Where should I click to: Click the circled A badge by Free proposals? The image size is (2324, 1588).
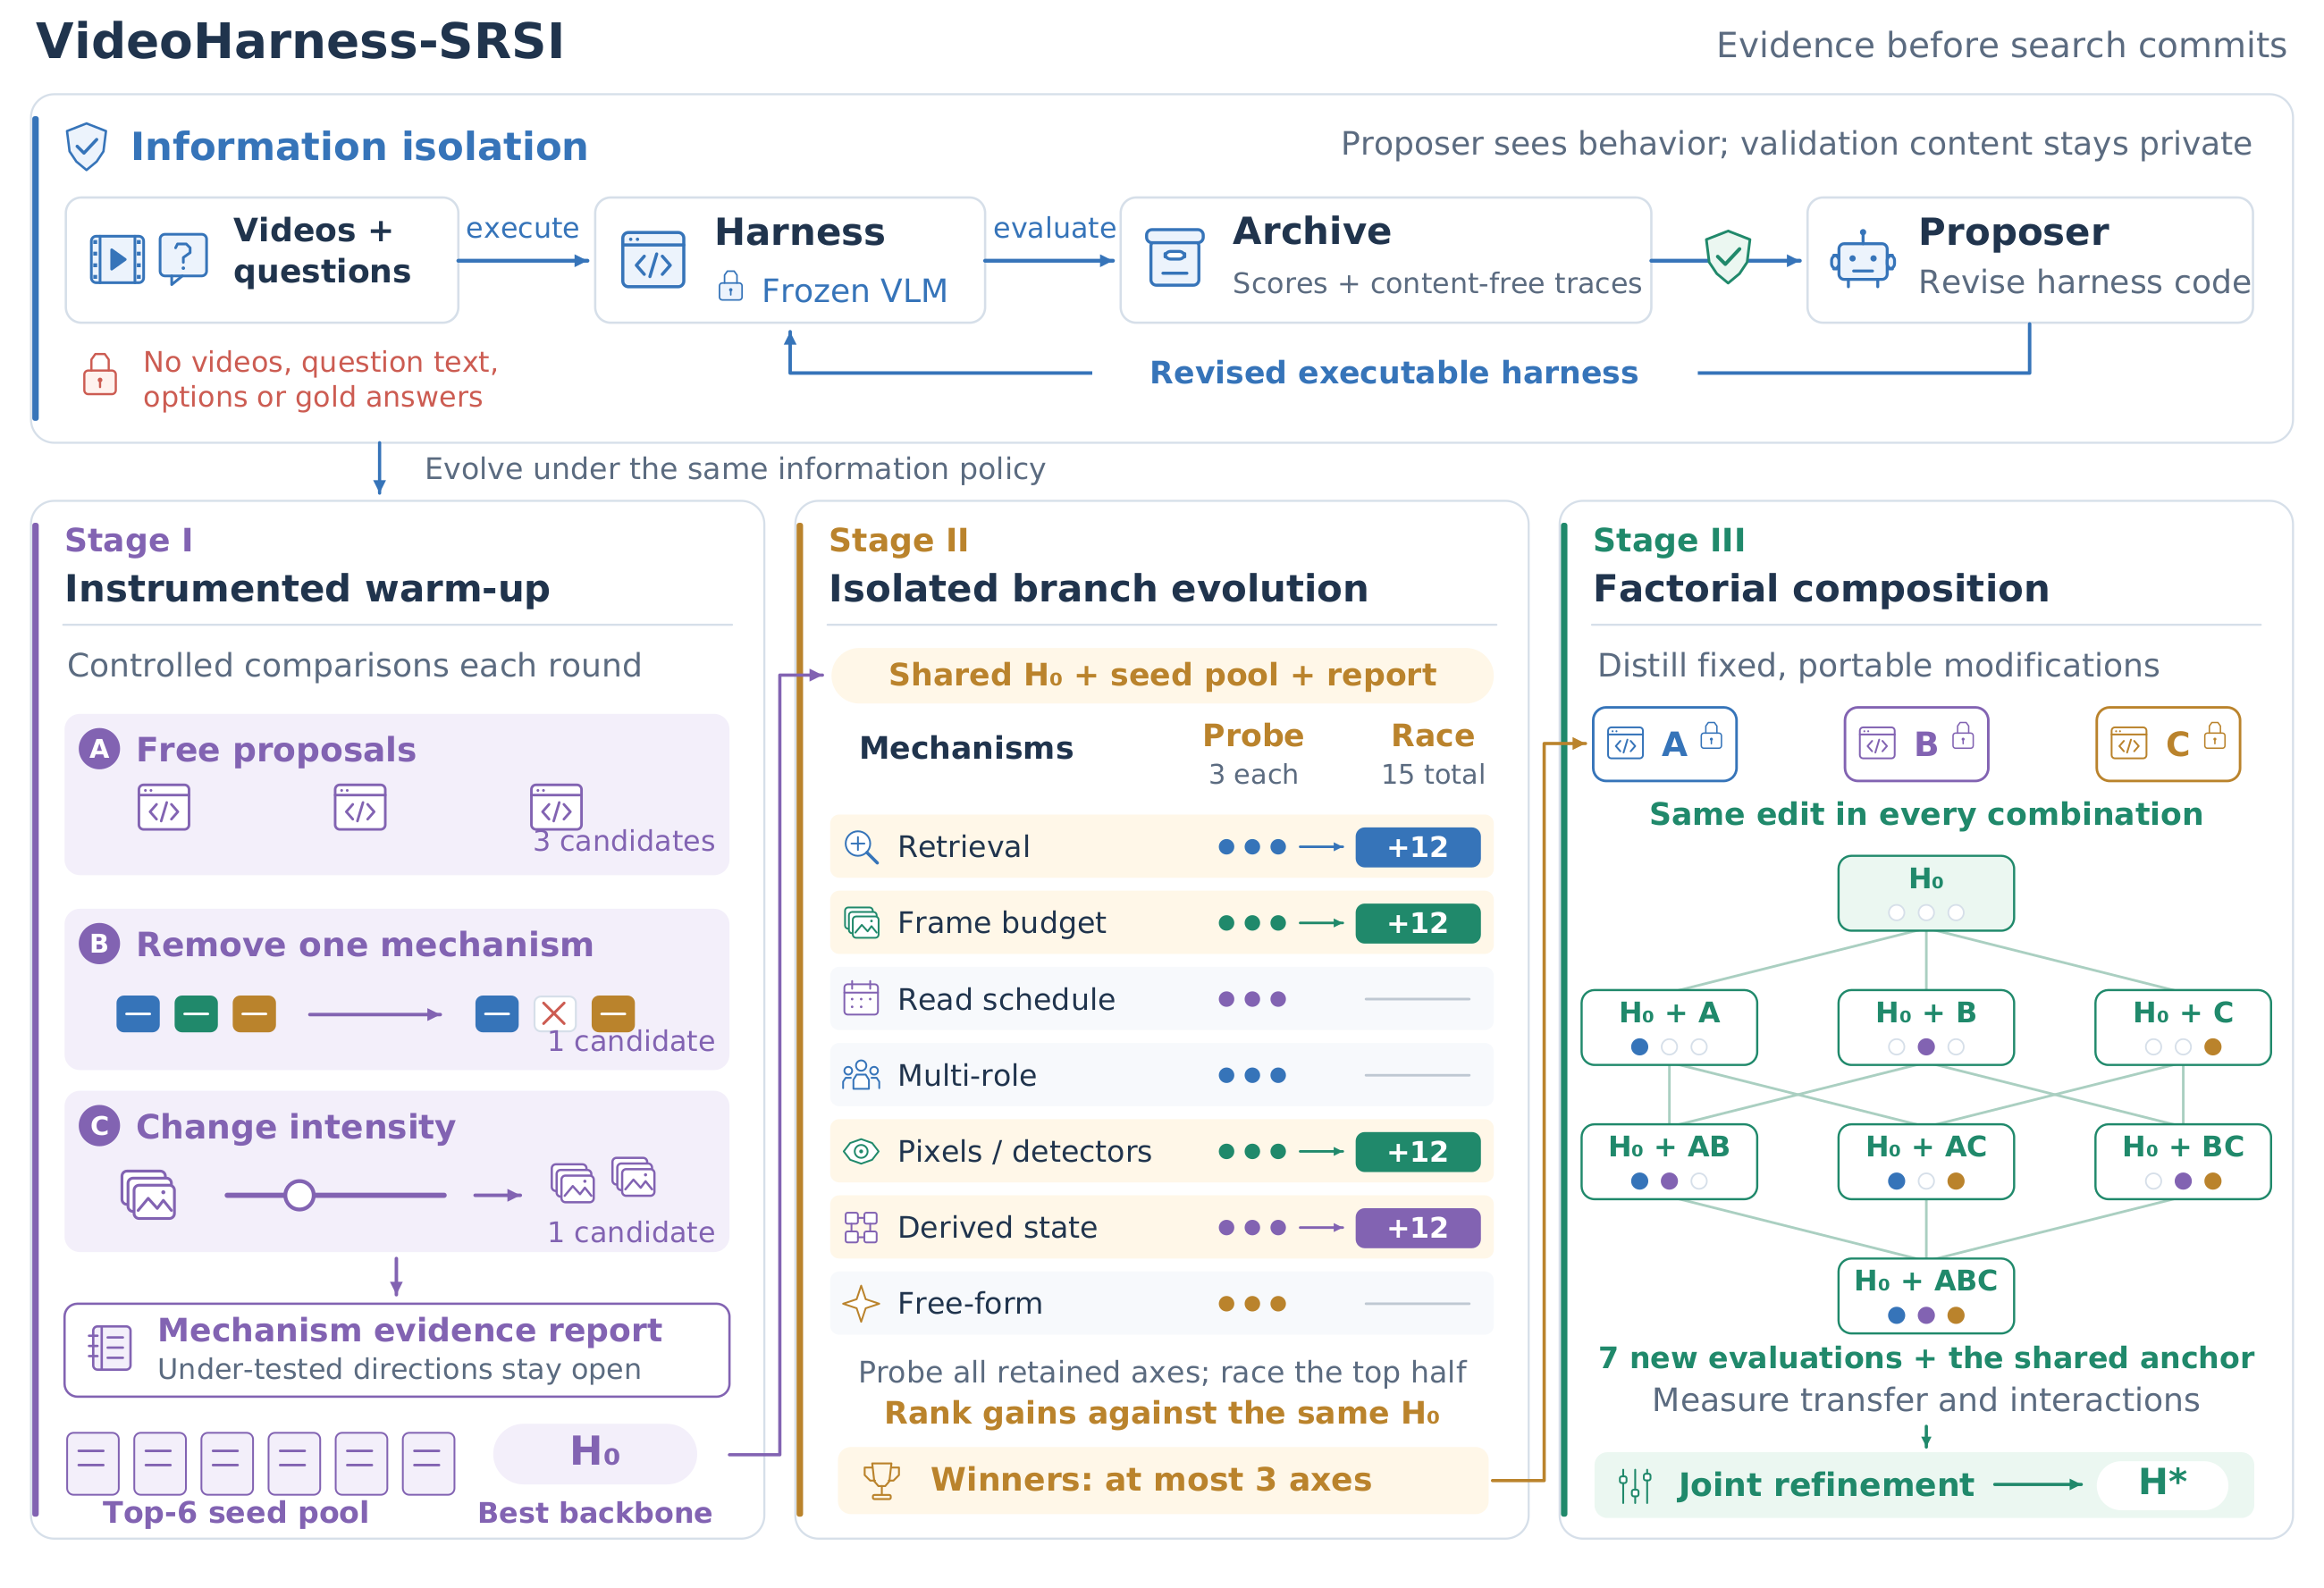pos(99,748)
